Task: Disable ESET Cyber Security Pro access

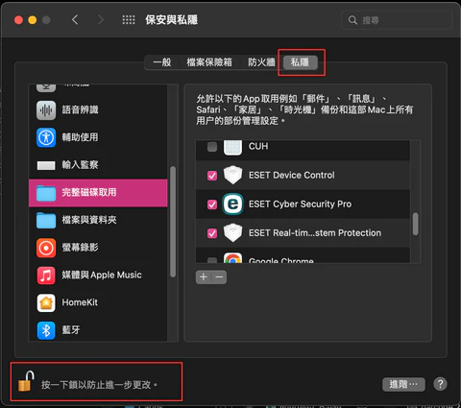Action: pos(212,204)
